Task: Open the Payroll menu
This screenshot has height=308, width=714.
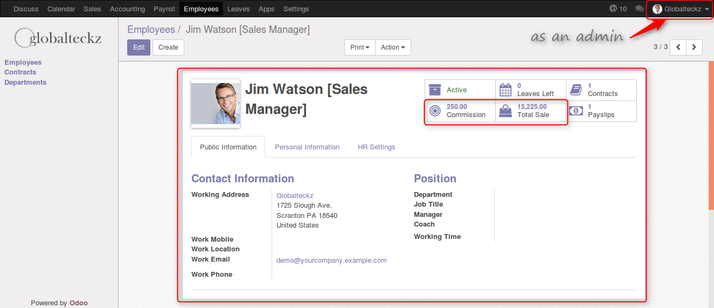Action: point(164,9)
